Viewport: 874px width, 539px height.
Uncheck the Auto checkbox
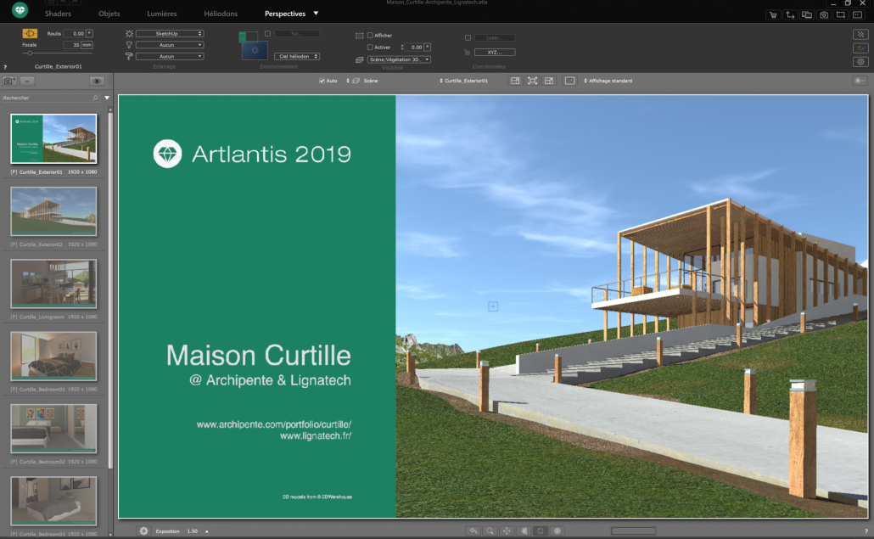(322, 81)
